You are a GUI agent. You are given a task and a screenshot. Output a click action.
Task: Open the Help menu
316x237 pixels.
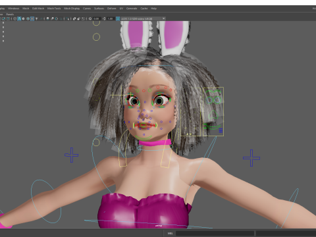(153, 9)
